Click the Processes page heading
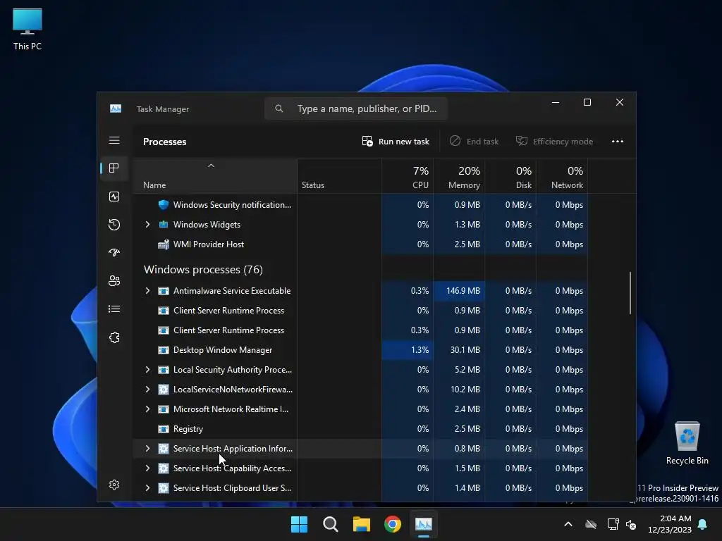This screenshot has height=541, width=722. click(164, 142)
